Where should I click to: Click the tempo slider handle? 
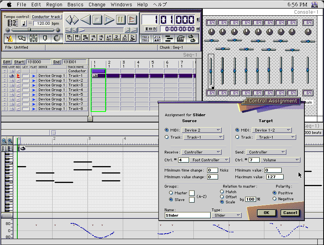pyautogui.click(x=29, y=30)
